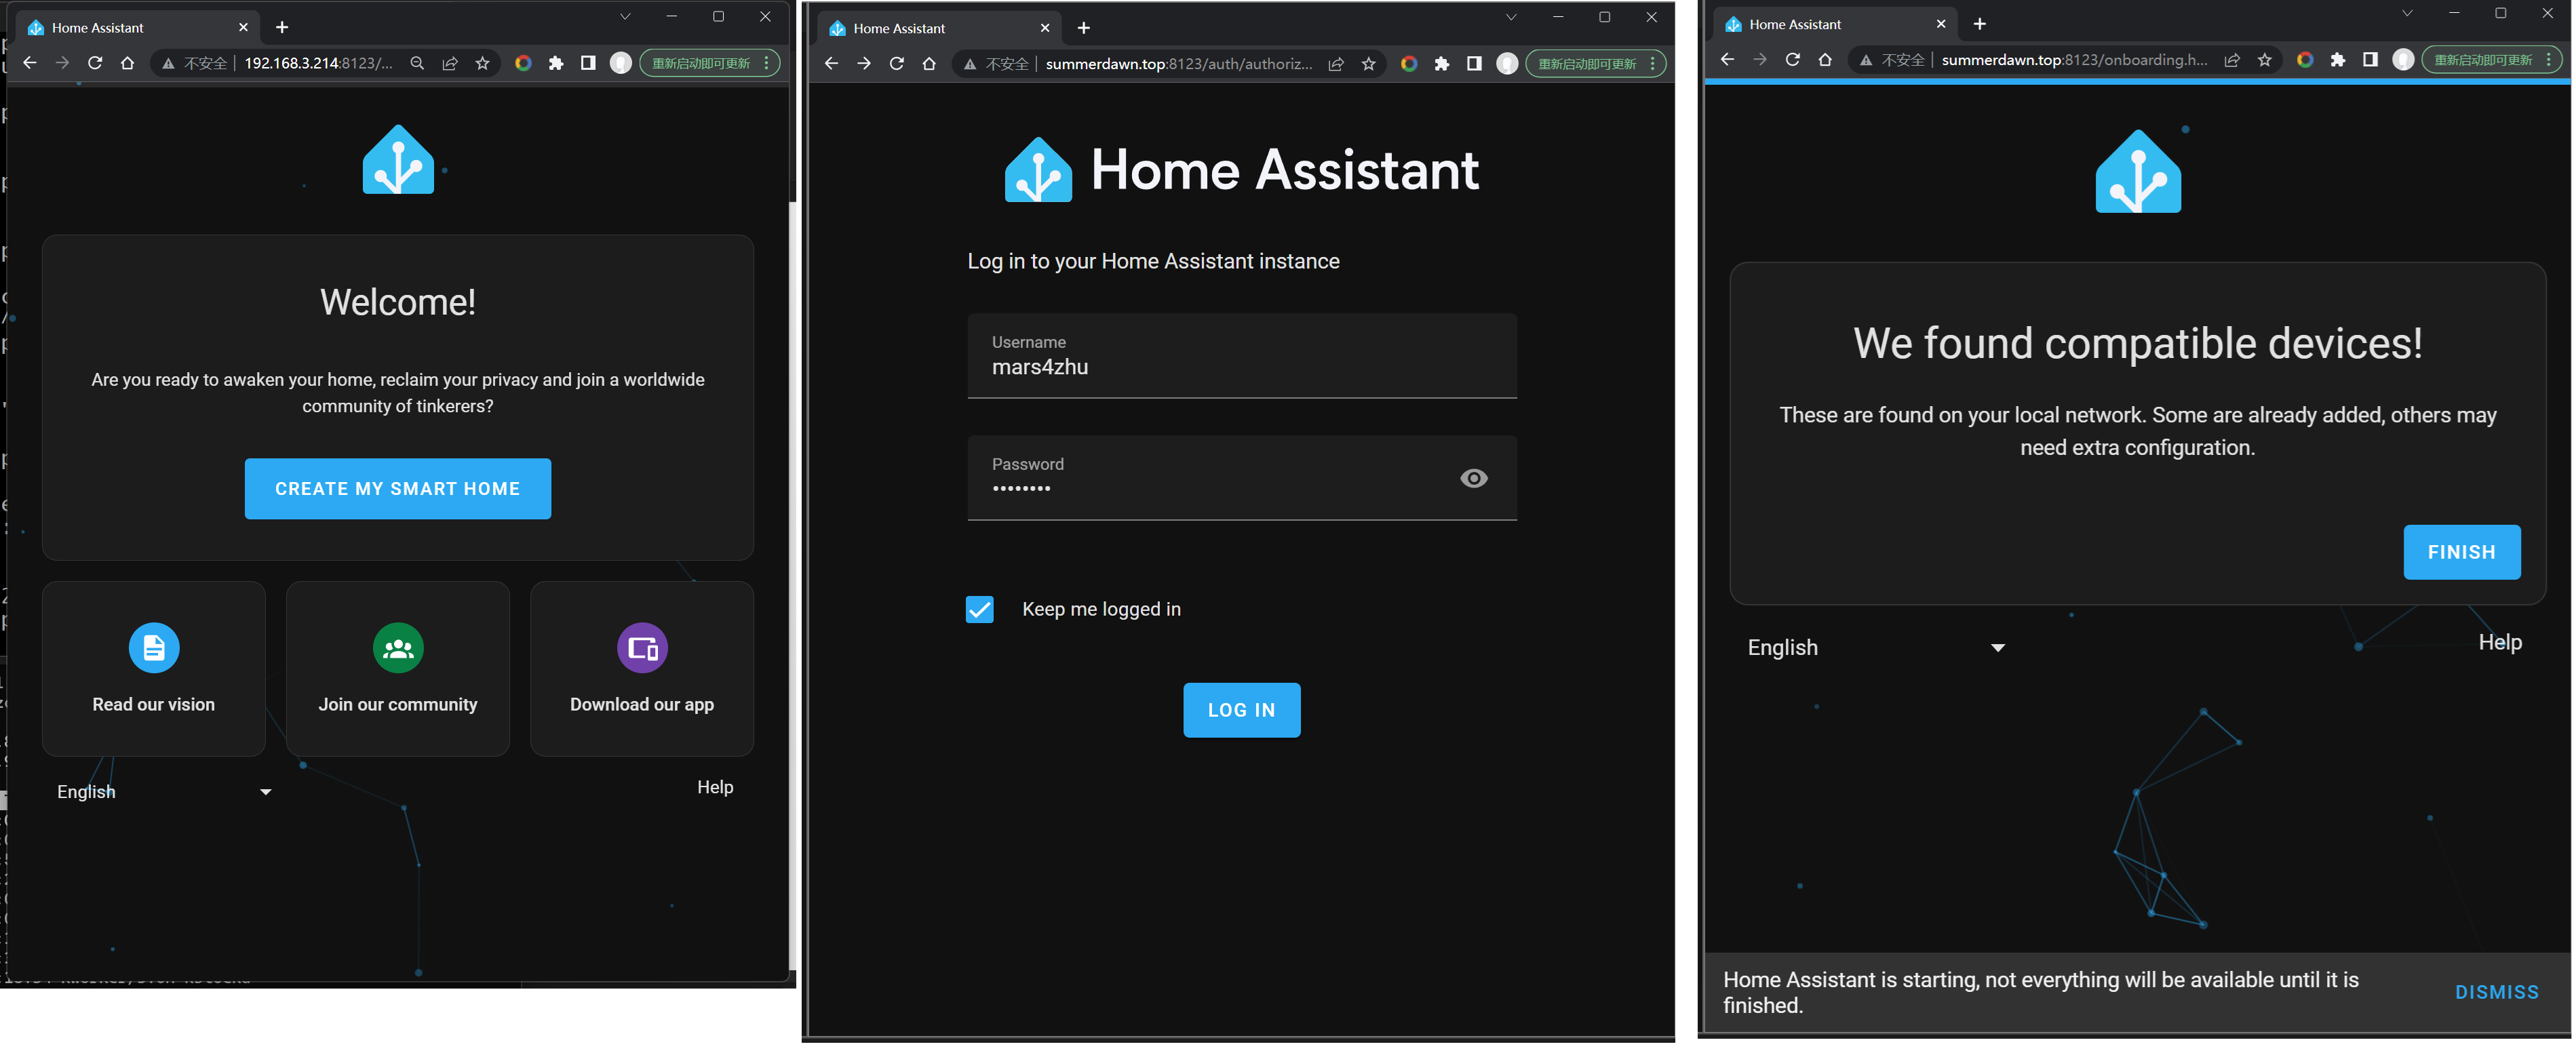The width and height of the screenshot is (2576, 1055).
Task: Open new tab in middle browser window
Action: point(1084,28)
